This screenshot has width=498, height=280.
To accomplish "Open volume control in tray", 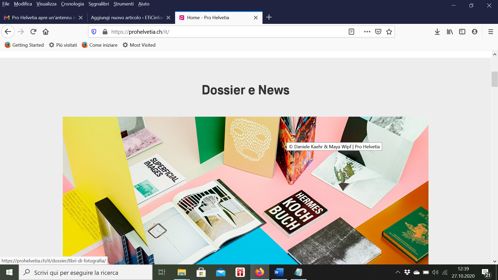I will click(435, 272).
